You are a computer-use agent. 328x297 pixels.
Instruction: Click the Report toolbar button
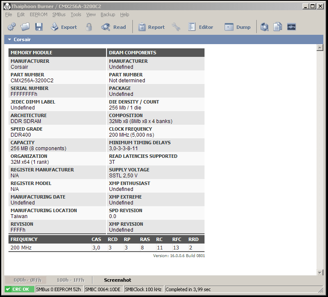[151, 27]
